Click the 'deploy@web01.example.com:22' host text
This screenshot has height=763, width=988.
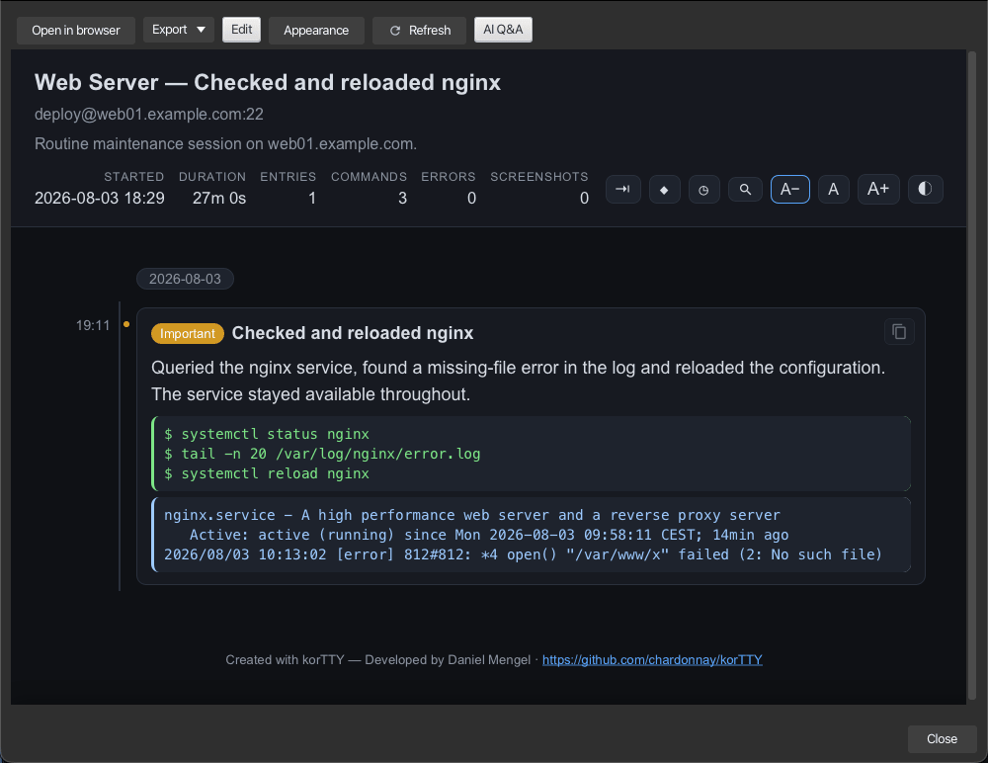coord(149,114)
